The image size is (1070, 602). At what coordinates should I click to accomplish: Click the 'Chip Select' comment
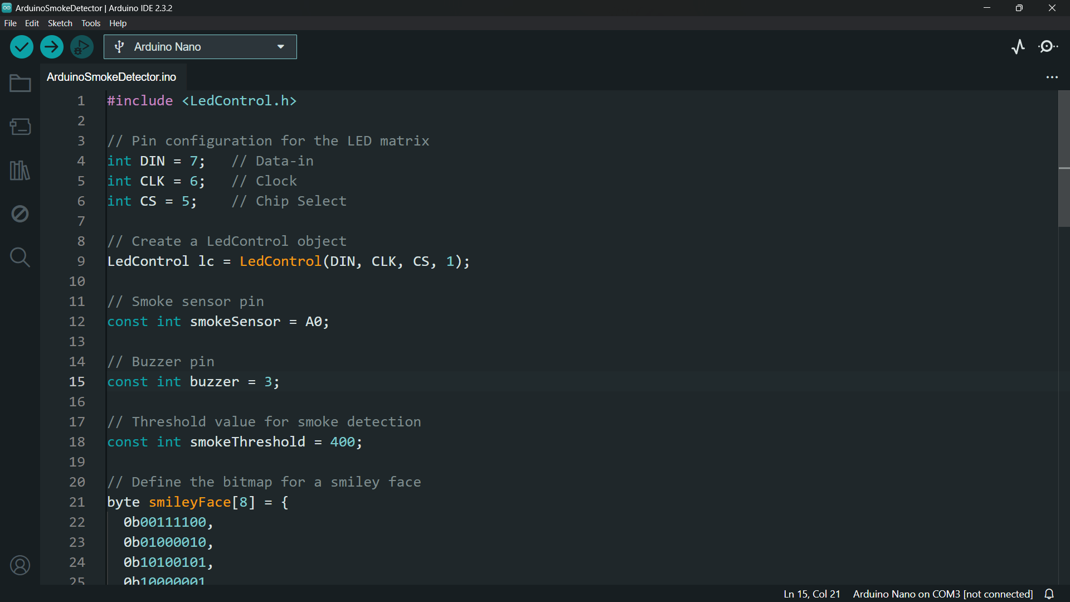[x=289, y=201]
